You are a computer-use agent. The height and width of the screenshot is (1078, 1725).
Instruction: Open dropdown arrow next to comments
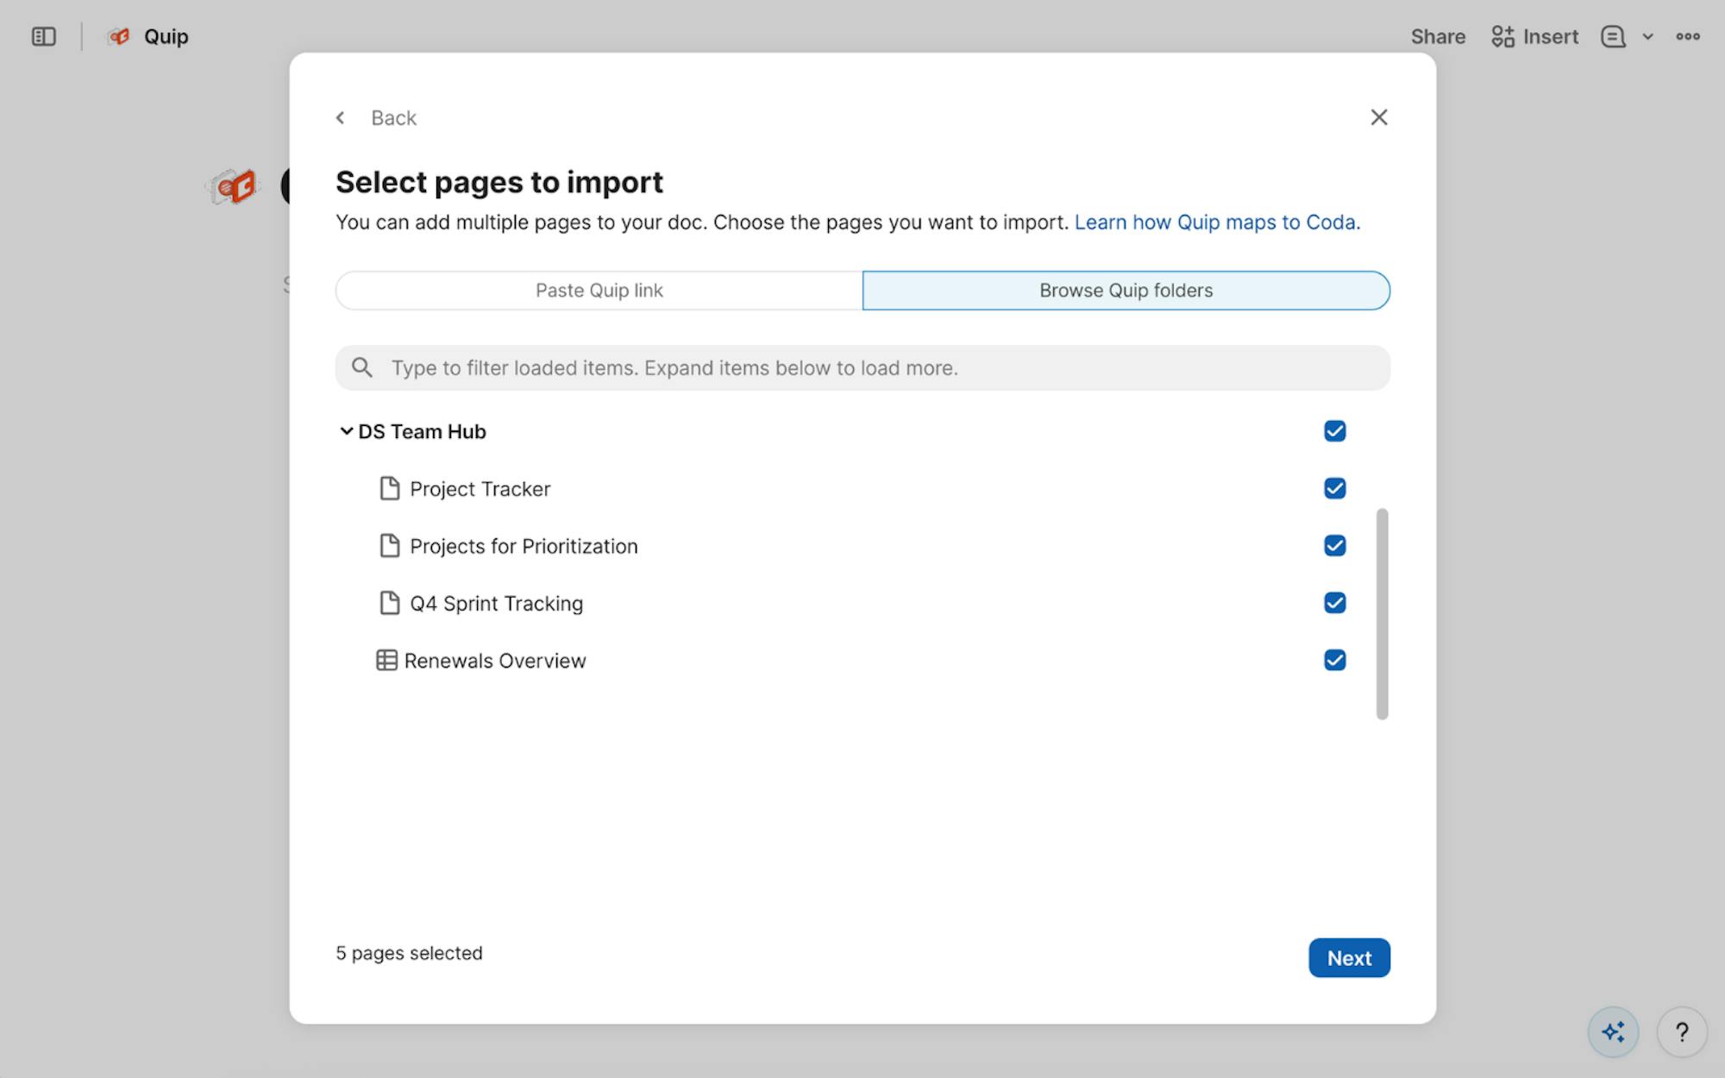click(1647, 36)
